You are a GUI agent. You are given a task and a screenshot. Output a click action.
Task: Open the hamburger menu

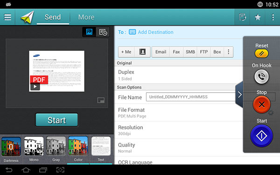click(7, 17)
